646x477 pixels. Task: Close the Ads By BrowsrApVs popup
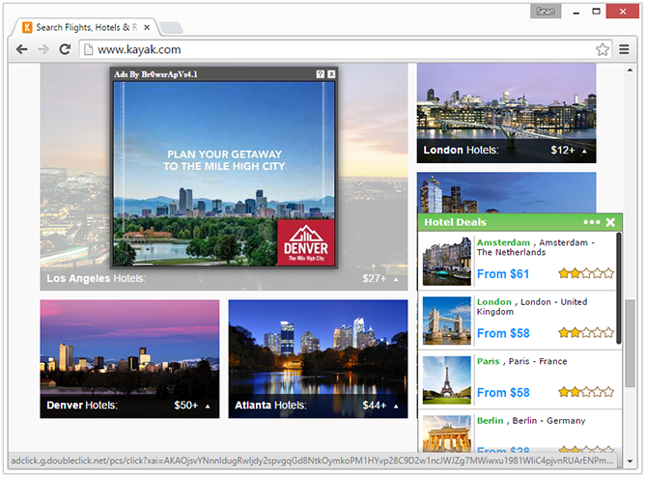(331, 74)
